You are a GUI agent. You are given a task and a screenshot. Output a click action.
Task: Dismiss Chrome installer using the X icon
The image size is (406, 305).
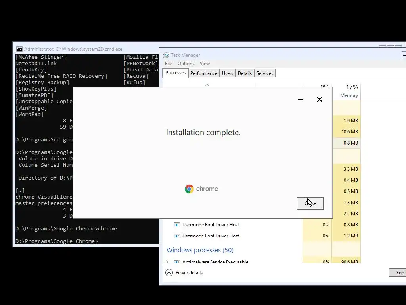coord(320,99)
